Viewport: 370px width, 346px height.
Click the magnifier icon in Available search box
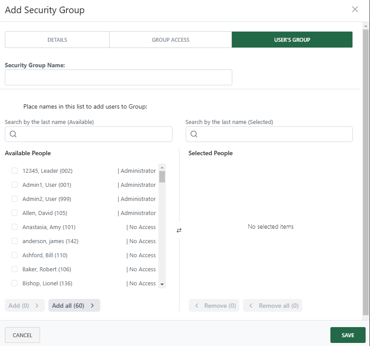[x=13, y=134]
